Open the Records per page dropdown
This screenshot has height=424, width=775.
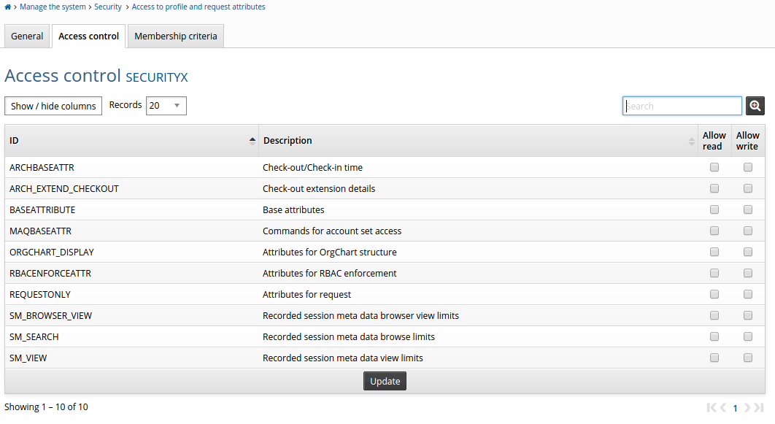pos(166,106)
